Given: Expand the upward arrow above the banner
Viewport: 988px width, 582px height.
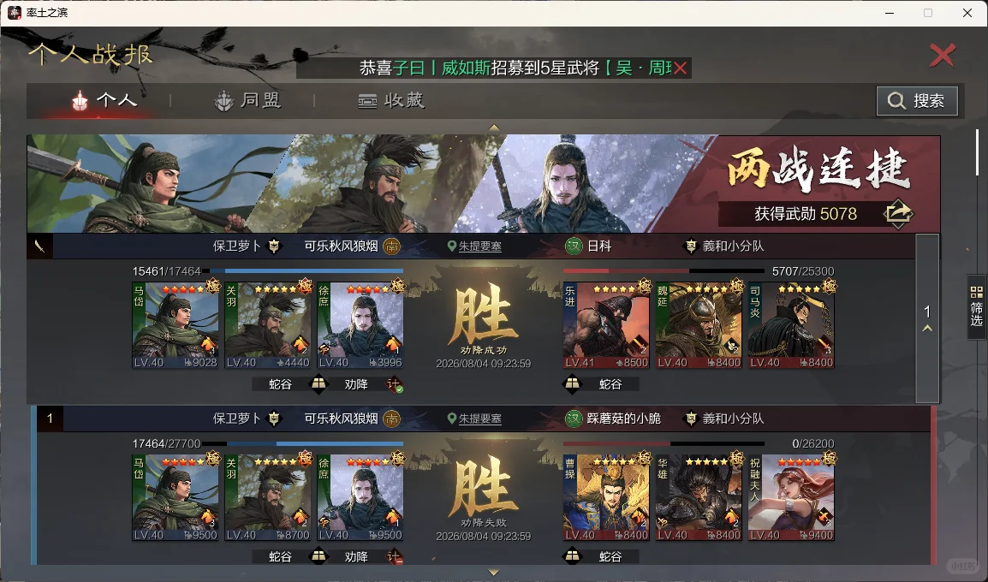Looking at the screenshot, I should [x=494, y=128].
